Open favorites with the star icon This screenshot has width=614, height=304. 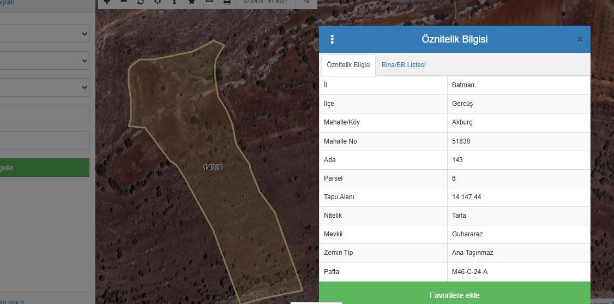pos(191,2)
